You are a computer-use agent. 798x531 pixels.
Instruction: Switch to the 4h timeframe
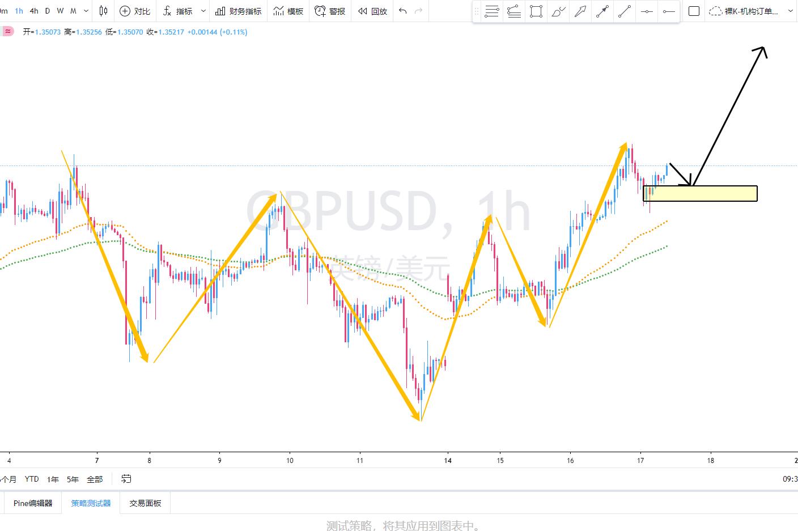point(34,11)
